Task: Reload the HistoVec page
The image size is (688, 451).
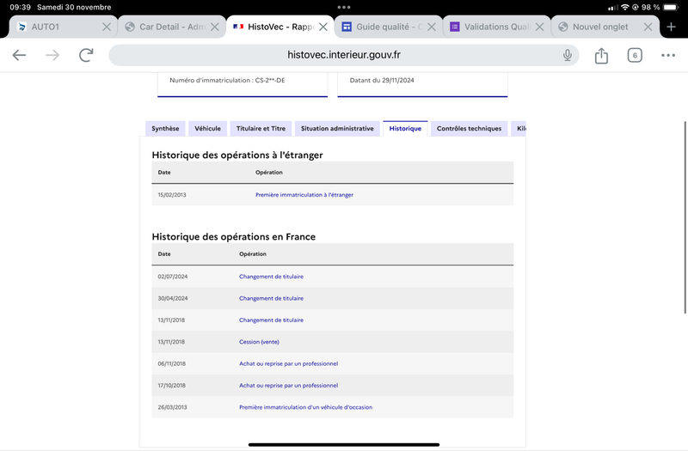Action: tap(86, 55)
